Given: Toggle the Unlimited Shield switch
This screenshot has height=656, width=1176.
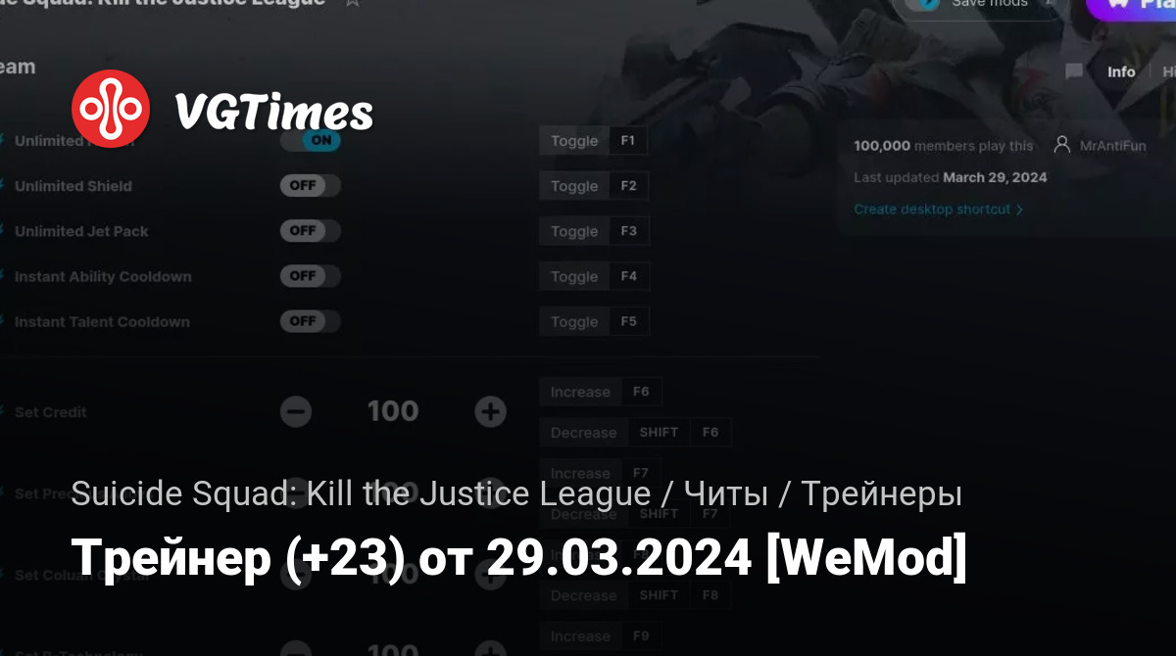Looking at the screenshot, I should coord(310,185).
